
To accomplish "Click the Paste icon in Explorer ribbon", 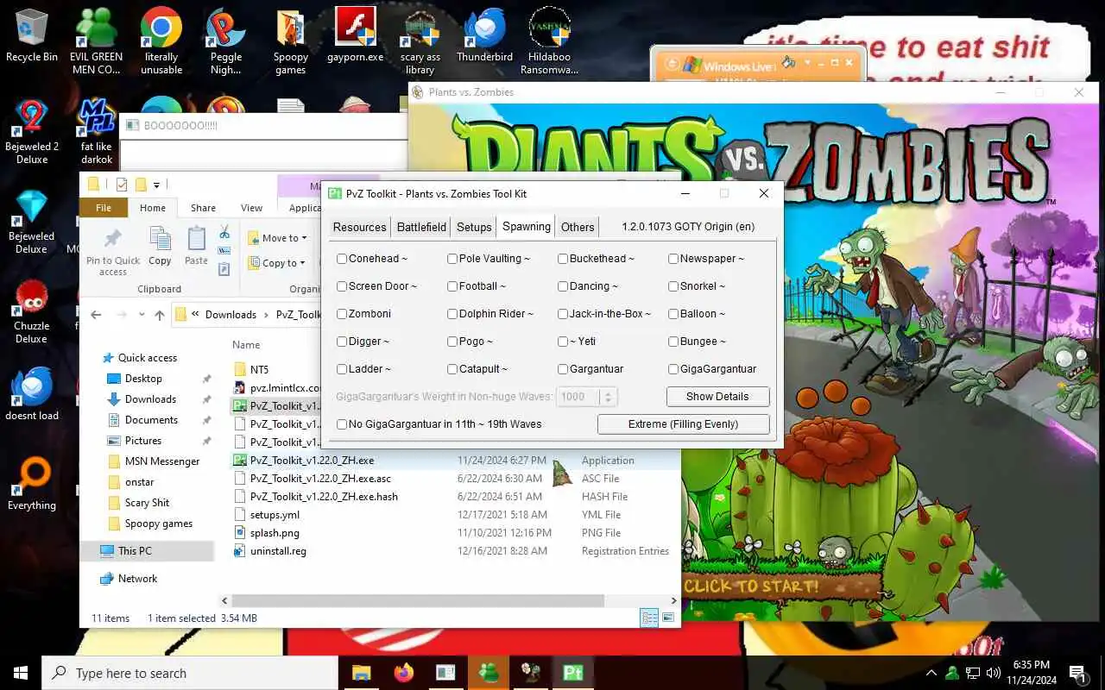I will [196, 246].
